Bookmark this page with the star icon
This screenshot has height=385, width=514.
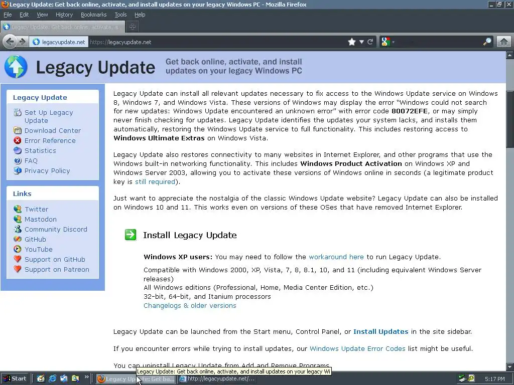352,42
